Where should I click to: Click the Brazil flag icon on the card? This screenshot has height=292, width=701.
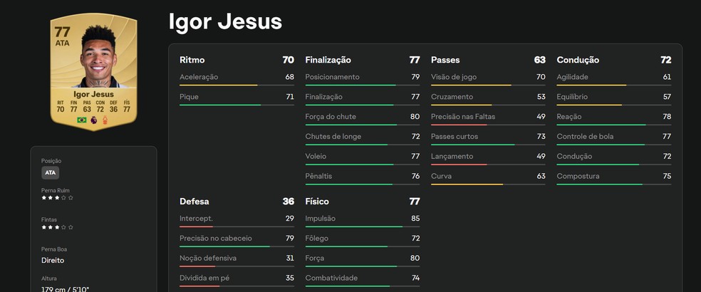click(82, 120)
